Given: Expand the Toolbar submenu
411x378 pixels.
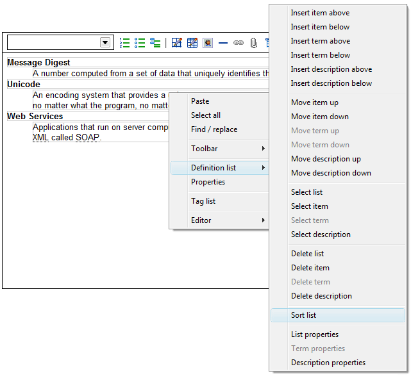Looking at the screenshot, I should coord(219,149).
